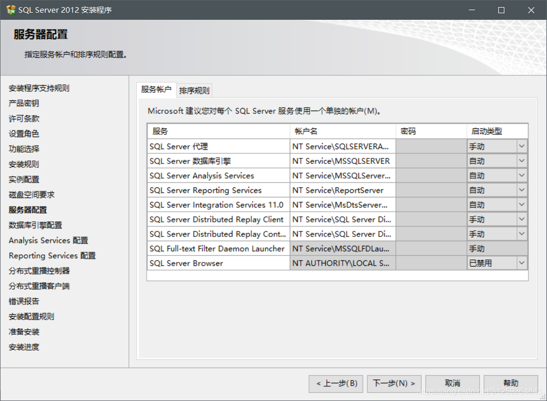This screenshot has width=547, height=401.
Task: Select the 帐户名 column header
Action: 343,131
